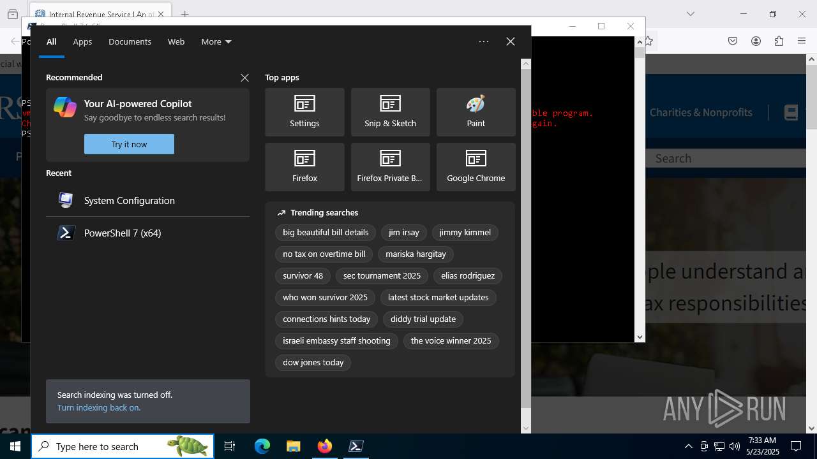Viewport: 817px width, 459px height.
Task: Click Try it now button
Action: [129, 144]
